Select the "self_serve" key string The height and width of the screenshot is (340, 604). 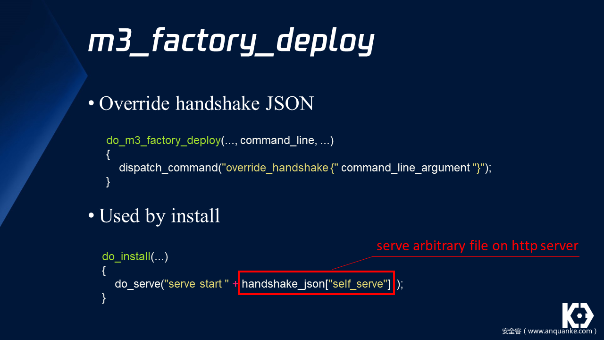tap(357, 284)
